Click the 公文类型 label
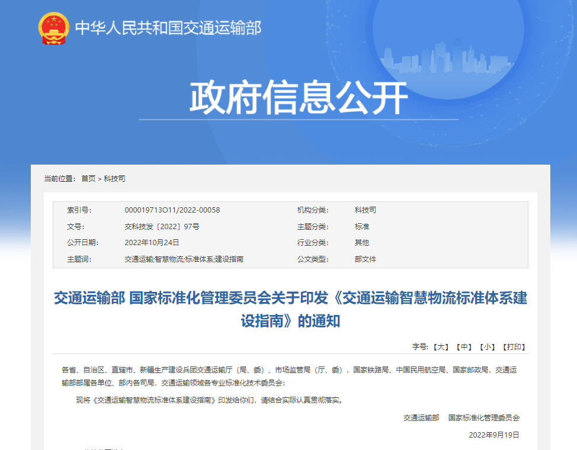The image size is (577, 450). click(x=313, y=259)
